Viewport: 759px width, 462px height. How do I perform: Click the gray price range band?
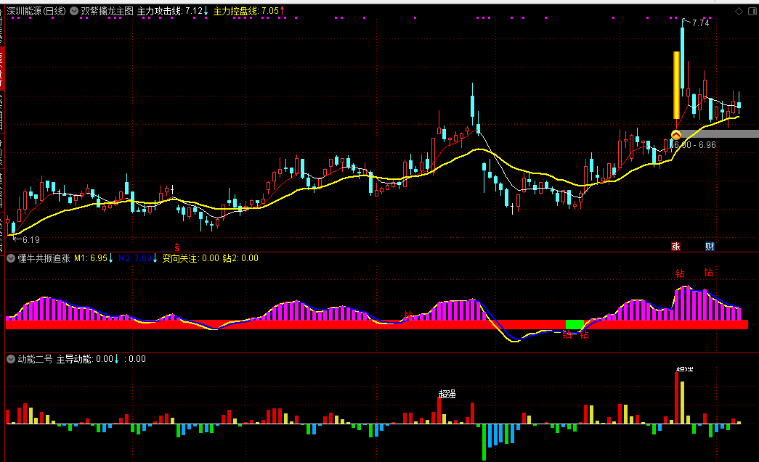(x=719, y=134)
